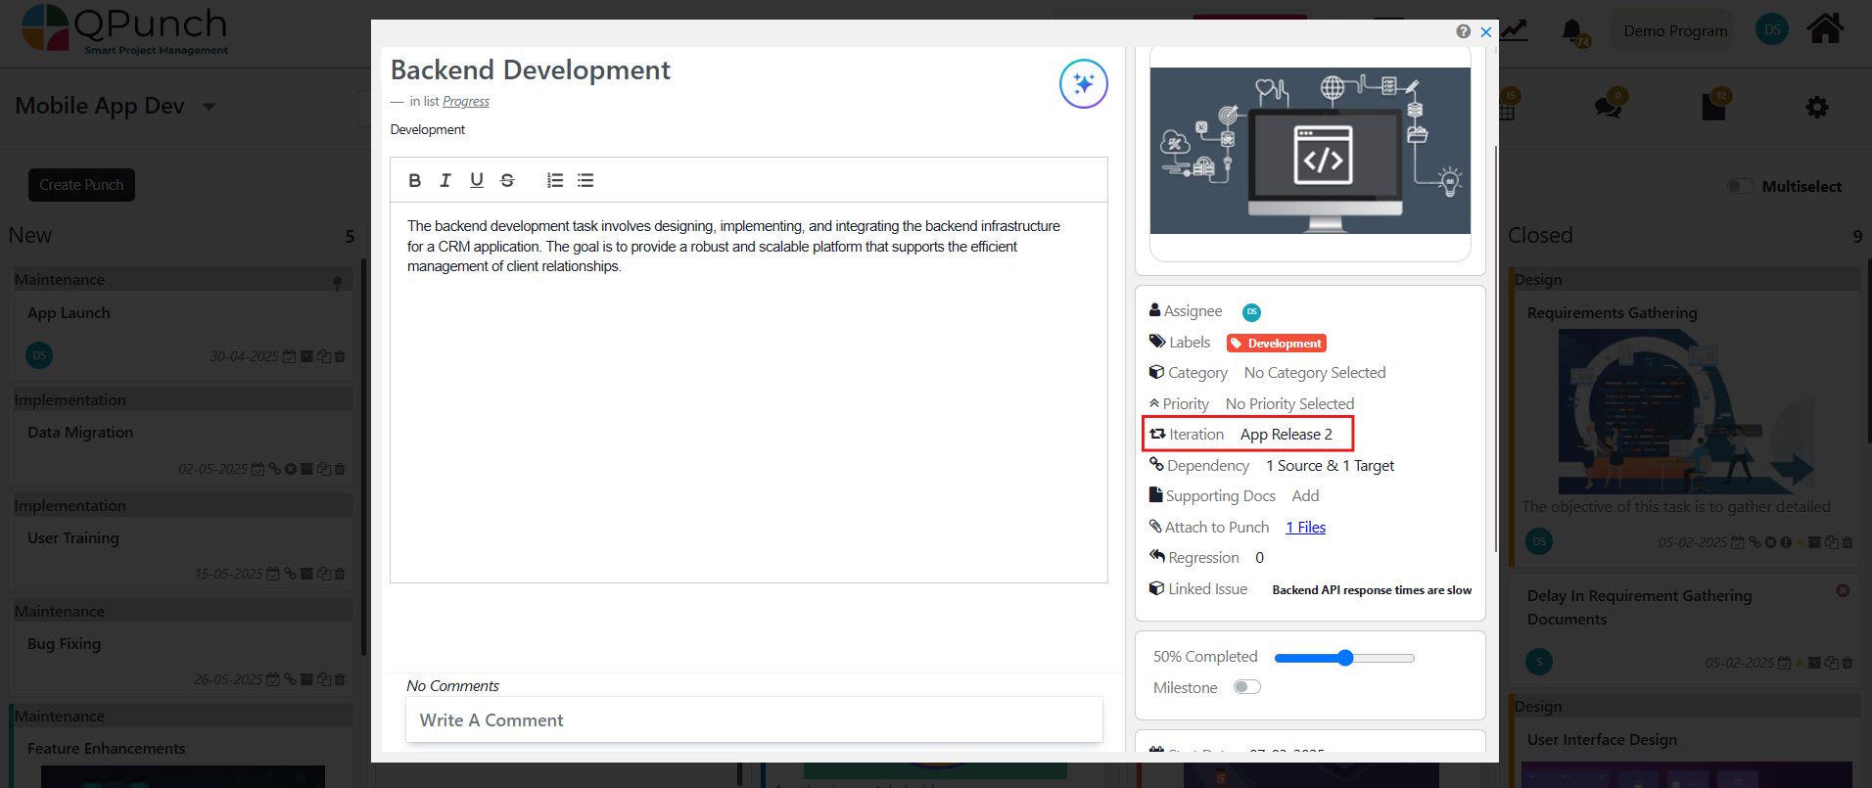Click the coding illustration thumbnail
1872x788 pixels.
[x=1310, y=151]
